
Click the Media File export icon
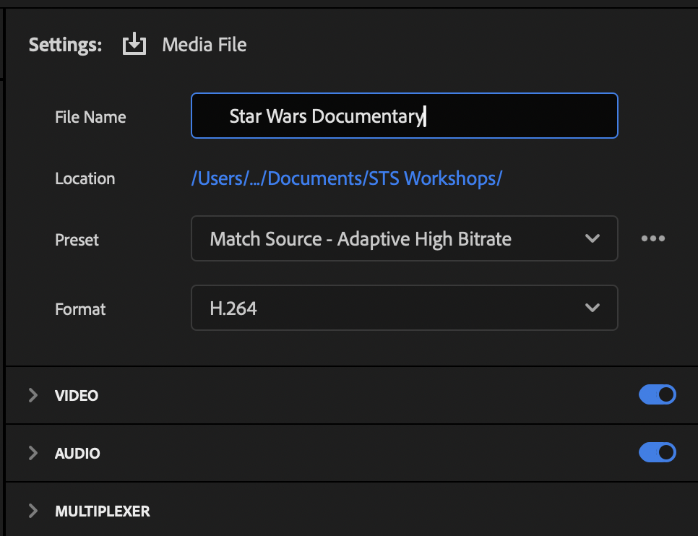(134, 44)
